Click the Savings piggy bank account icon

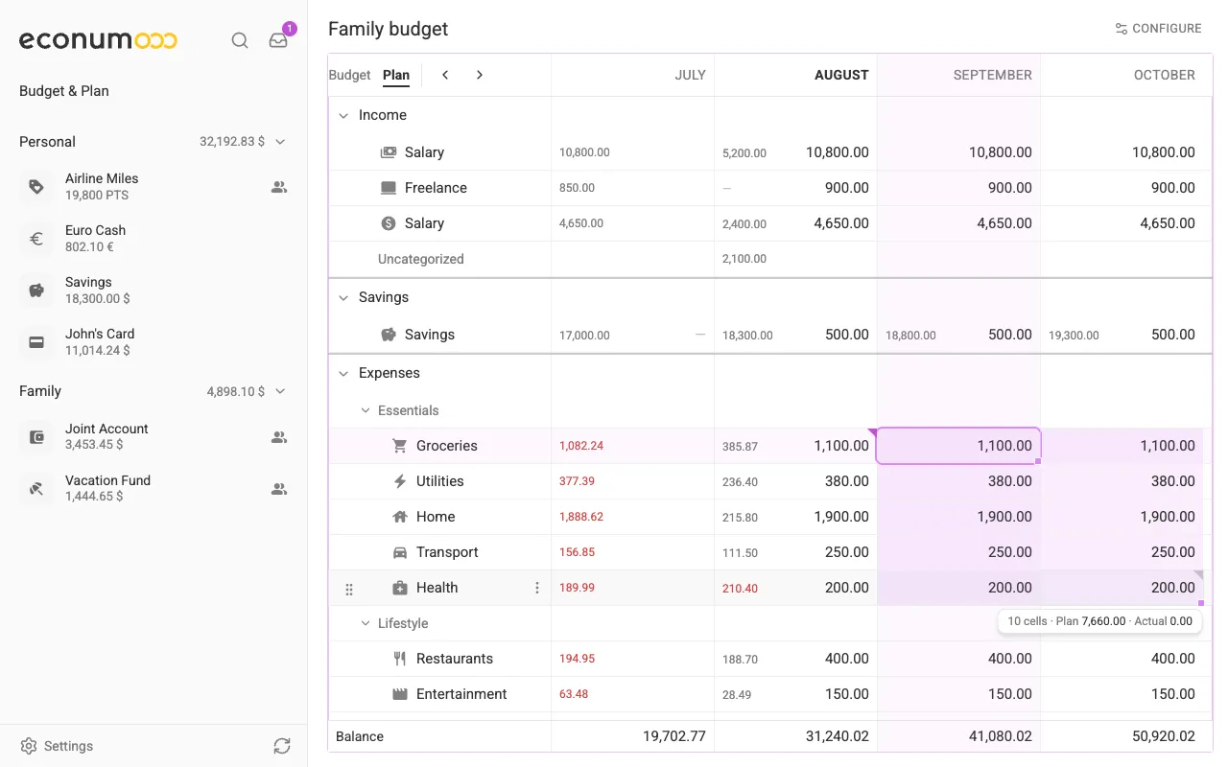coord(36,291)
